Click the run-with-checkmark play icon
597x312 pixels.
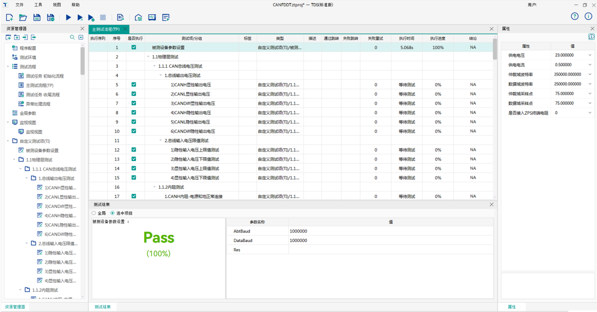(91, 18)
